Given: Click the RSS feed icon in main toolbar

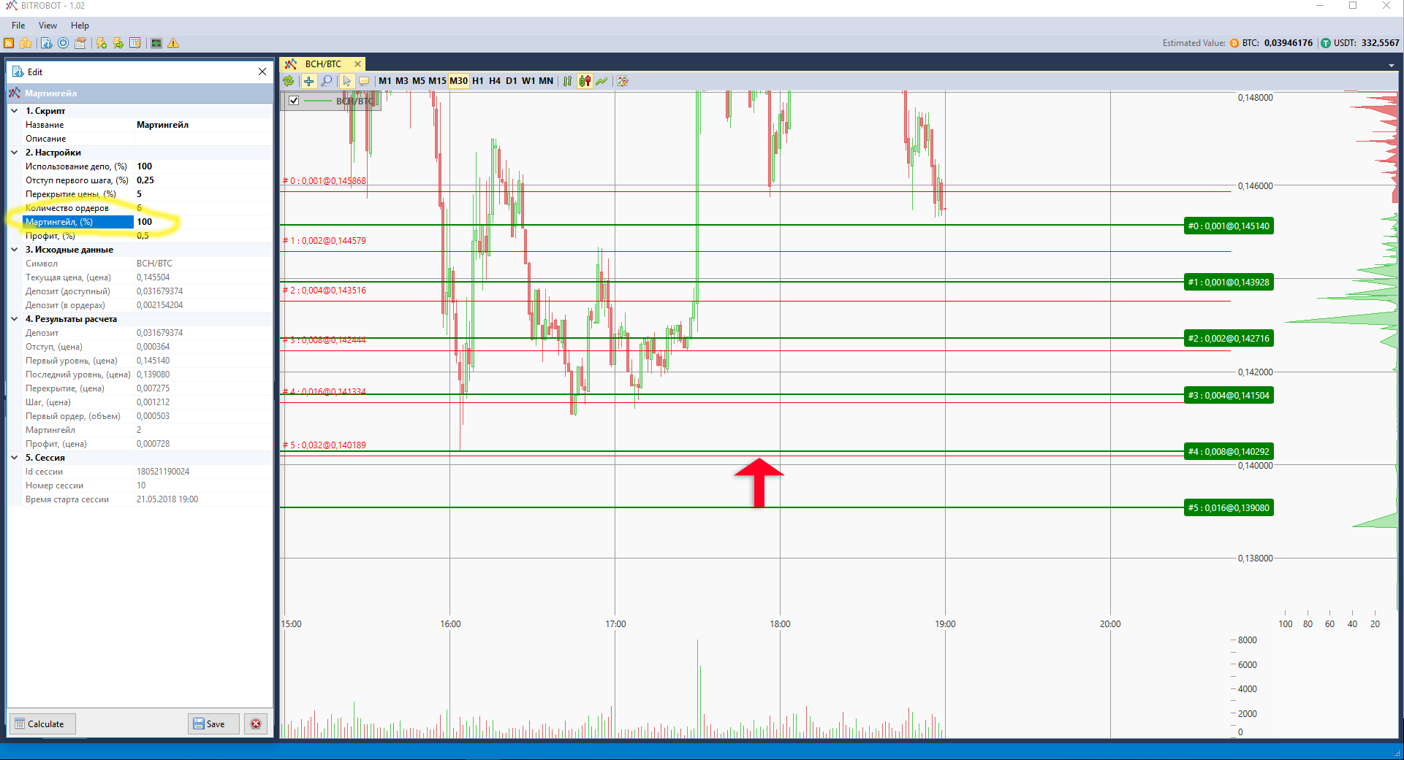Looking at the screenshot, I should (x=9, y=43).
